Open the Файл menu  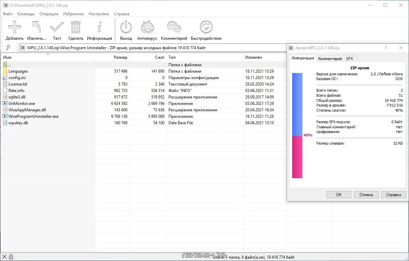7,14
